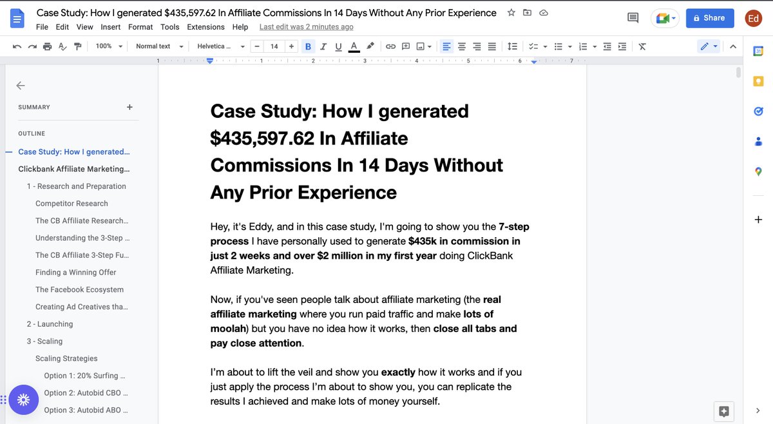Screen dimensions: 773x424
Task: Open the Insert menu
Action: click(x=110, y=27)
